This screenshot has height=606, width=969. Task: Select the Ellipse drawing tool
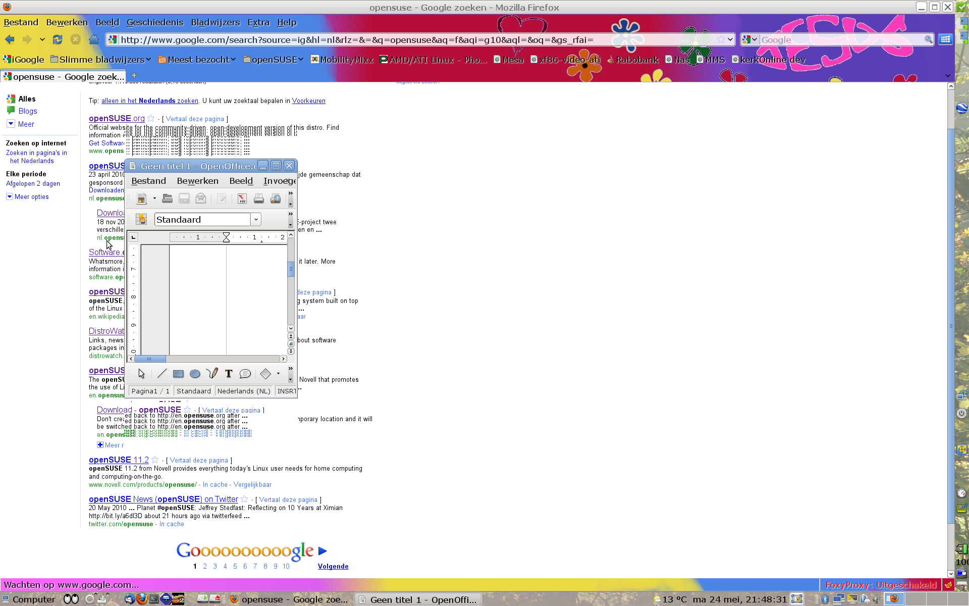tap(195, 374)
